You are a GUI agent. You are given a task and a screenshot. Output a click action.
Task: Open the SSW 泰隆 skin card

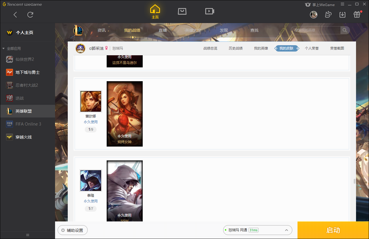(125, 191)
